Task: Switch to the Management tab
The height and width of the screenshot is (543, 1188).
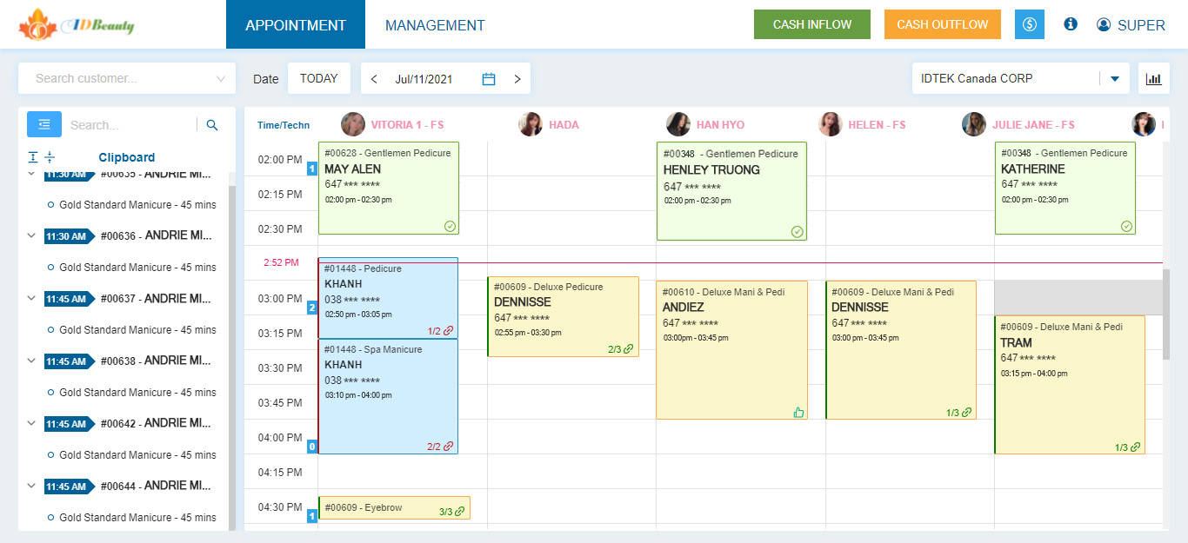Action: click(435, 25)
